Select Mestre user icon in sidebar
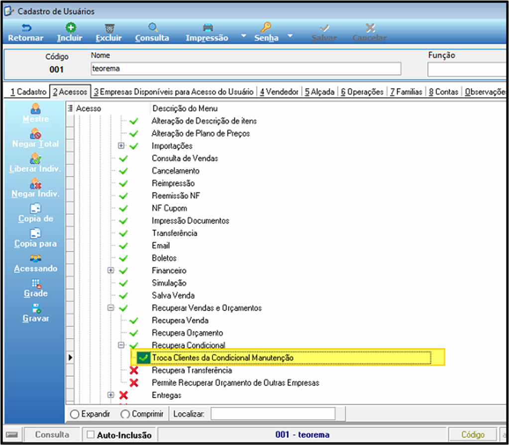509x445 pixels. 36,109
